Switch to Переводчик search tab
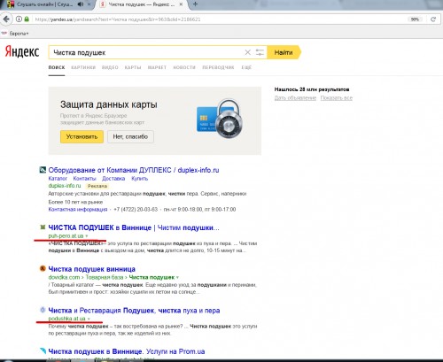 point(218,67)
